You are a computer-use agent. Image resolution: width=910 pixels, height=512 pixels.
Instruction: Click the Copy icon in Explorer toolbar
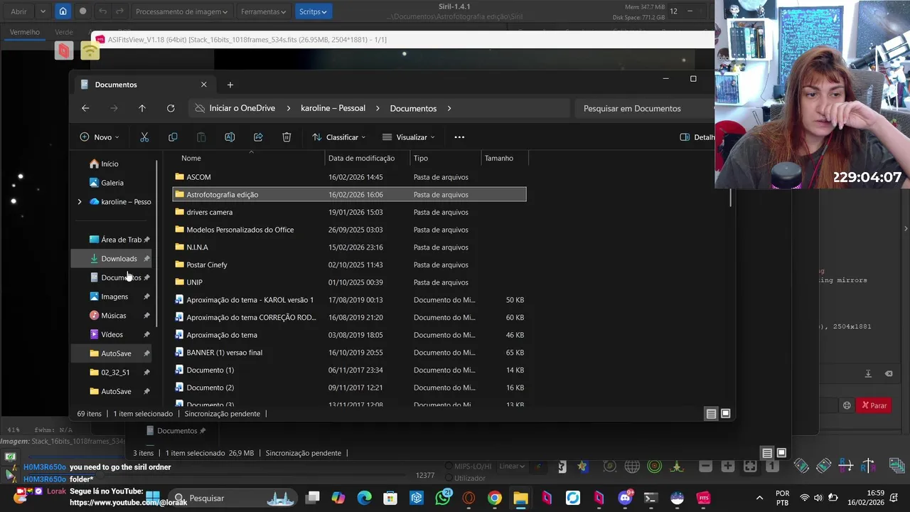(173, 137)
